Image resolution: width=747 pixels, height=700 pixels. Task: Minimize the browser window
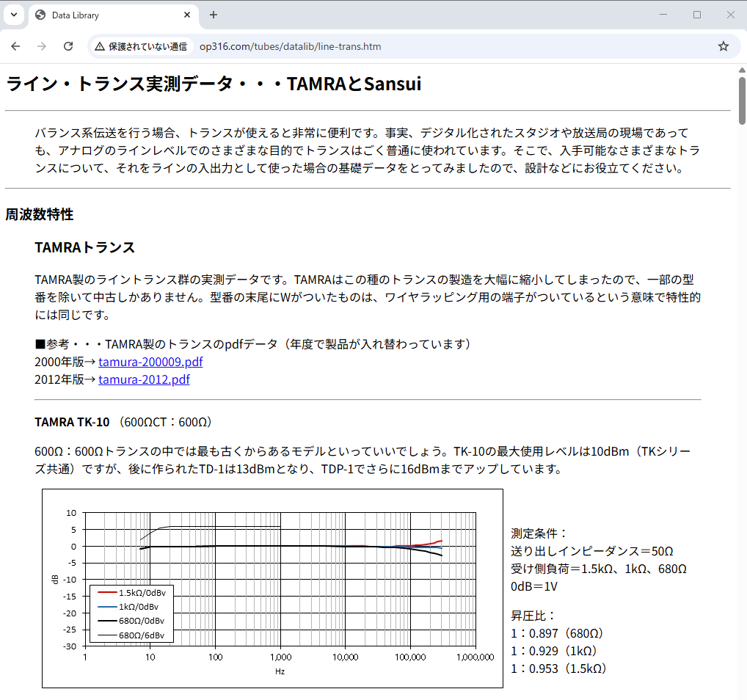click(664, 15)
